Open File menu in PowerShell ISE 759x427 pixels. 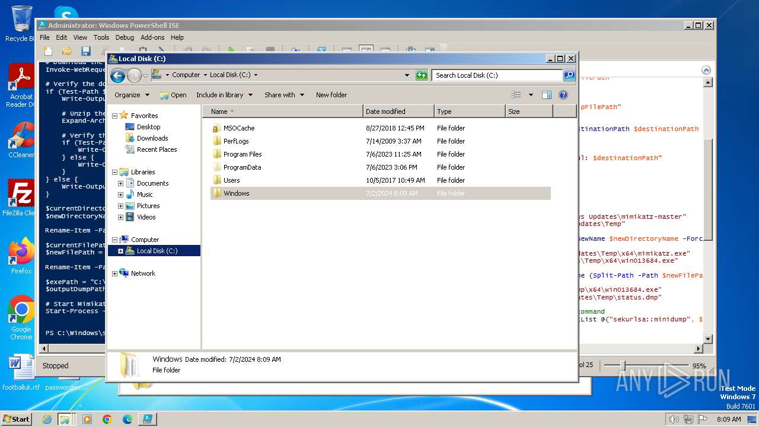point(44,37)
